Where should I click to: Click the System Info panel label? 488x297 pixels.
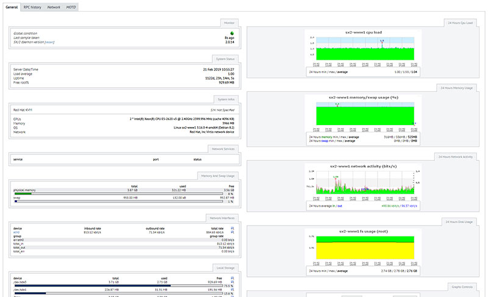click(x=226, y=99)
